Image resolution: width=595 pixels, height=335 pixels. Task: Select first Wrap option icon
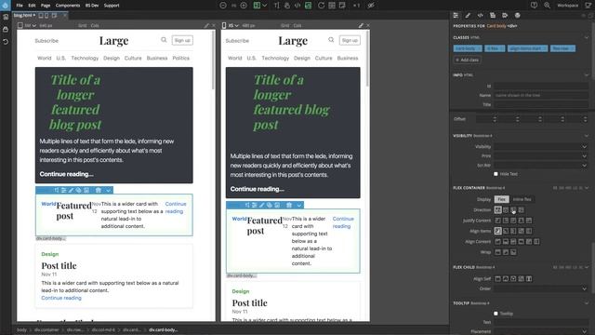(498, 252)
